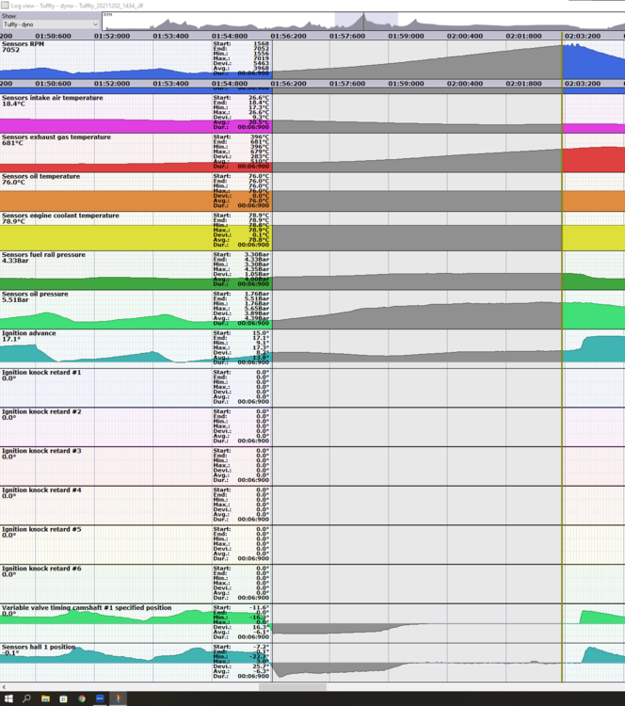This screenshot has width=625, height=706.
Task: Open the Windows Start menu
Action: (x=8, y=698)
